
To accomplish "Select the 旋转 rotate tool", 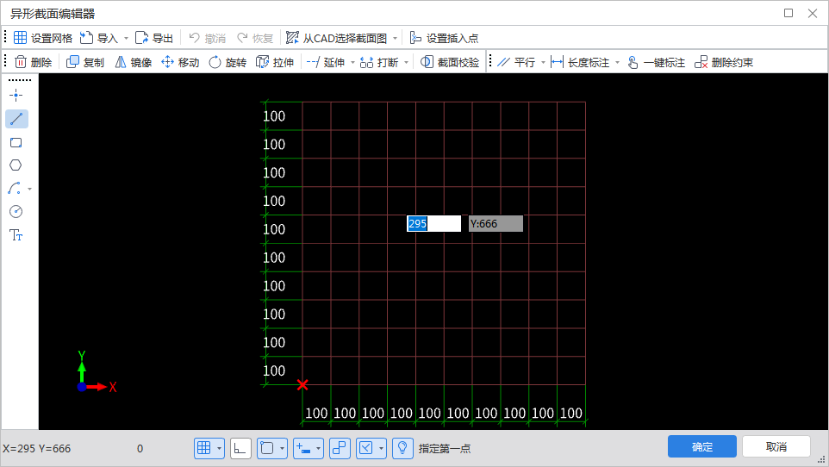I will tap(228, 62).
